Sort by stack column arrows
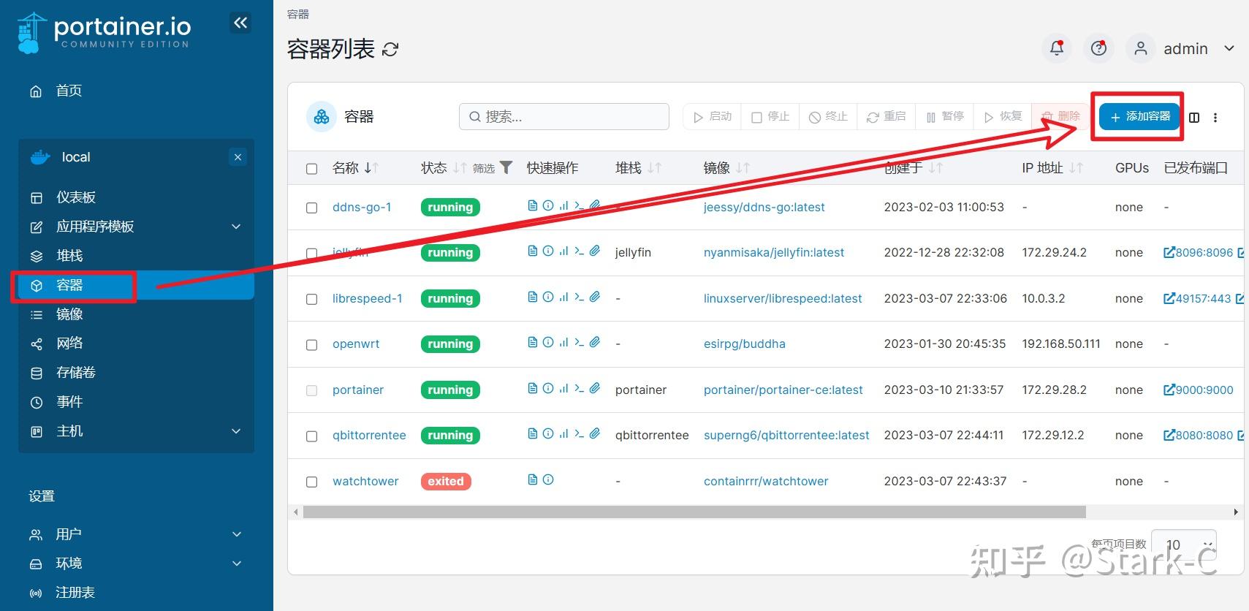Image resolution: width=1249 pixels, height=611 pixels. pyautogui.click(x=654, y=167)
